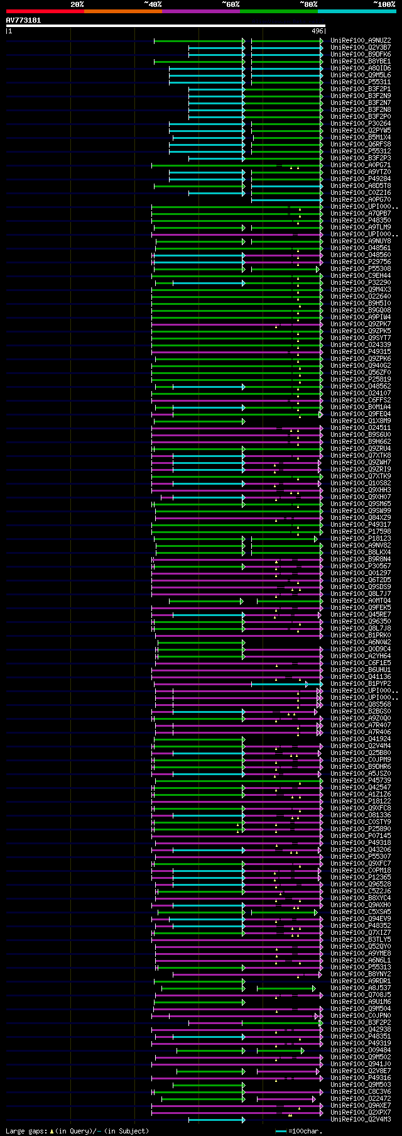Image resolution: width=402 pixels, height=1136 pixels.
Task: Select the UniRef100_Q9FEQ4 row label
Action: (x=361, y=414)
